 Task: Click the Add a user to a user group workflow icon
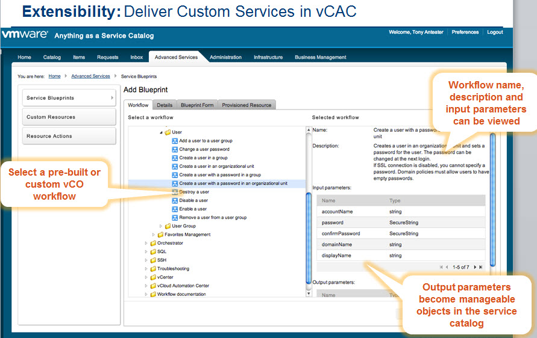pos(175,141)
